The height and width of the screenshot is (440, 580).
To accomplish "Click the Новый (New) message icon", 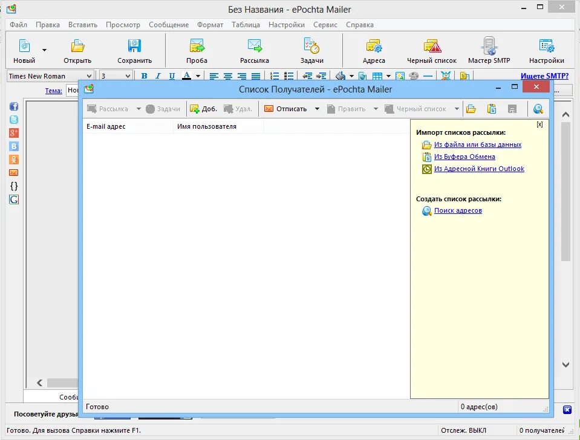I will coord(24,46).
